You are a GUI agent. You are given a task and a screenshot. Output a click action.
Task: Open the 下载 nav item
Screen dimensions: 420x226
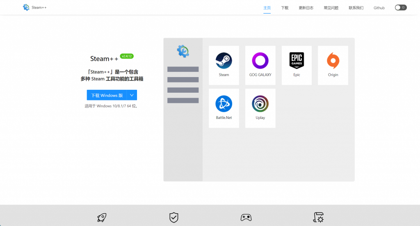tap(285, 8)
